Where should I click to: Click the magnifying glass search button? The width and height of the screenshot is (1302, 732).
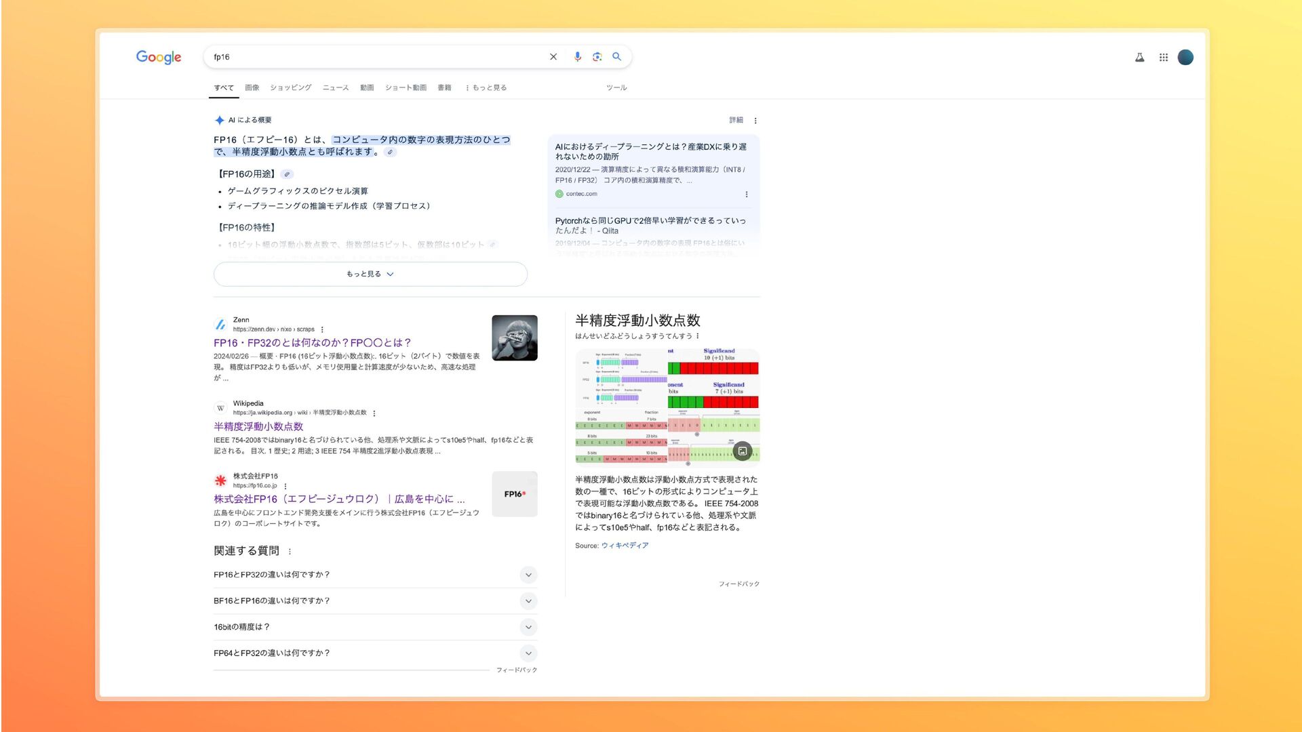coord(616,57)
